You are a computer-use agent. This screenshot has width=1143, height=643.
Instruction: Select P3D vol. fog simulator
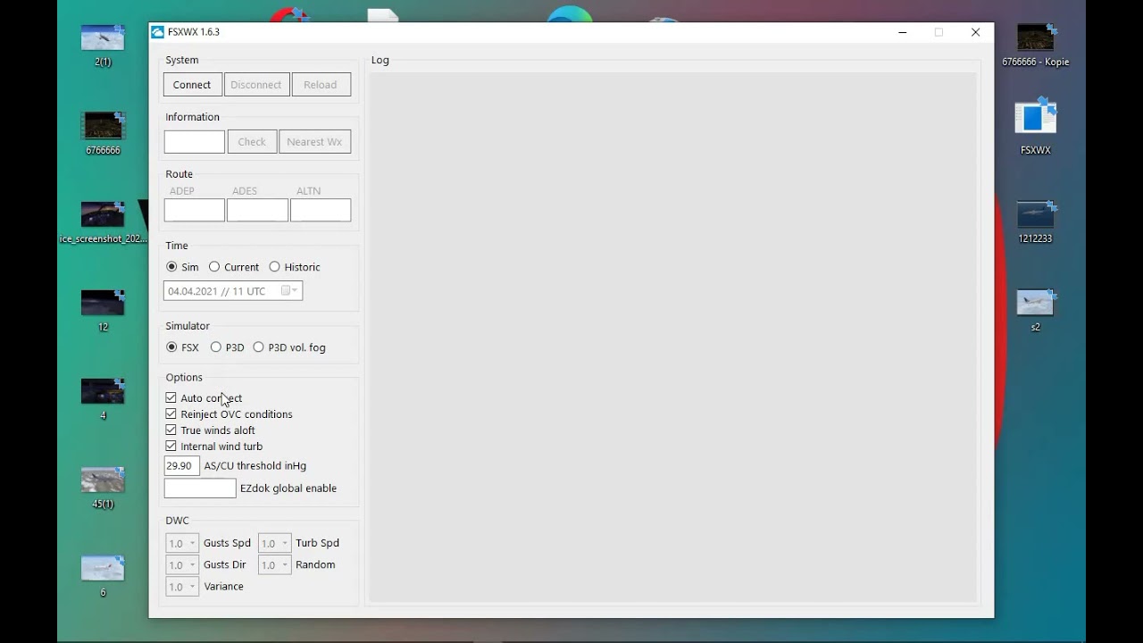[x=289, y=347]
